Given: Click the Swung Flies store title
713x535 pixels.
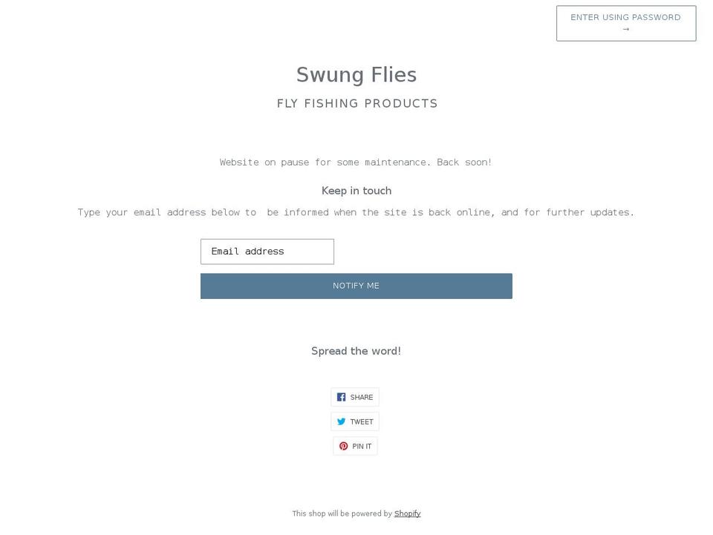Looking at the screenshot, I should click(x=356, y=74).
